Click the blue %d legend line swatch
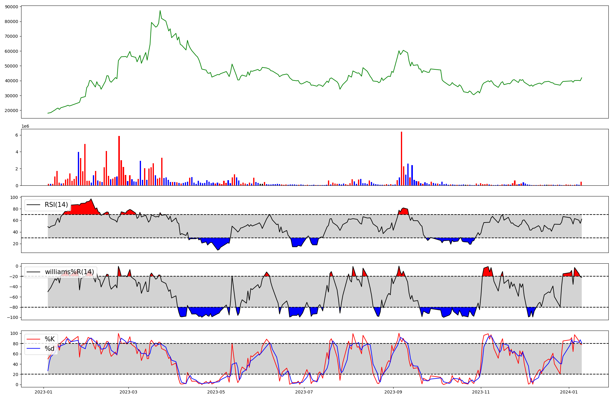 coord(33,349)
